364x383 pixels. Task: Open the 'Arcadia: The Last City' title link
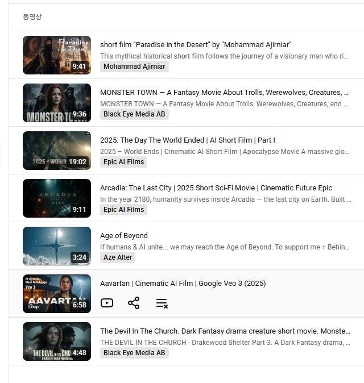[x=216, y=188]
